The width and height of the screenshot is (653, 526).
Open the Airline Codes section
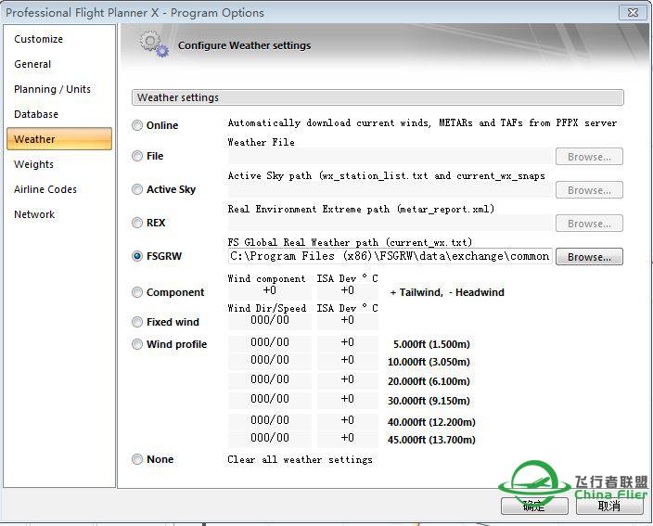click(x=45, y=189)
